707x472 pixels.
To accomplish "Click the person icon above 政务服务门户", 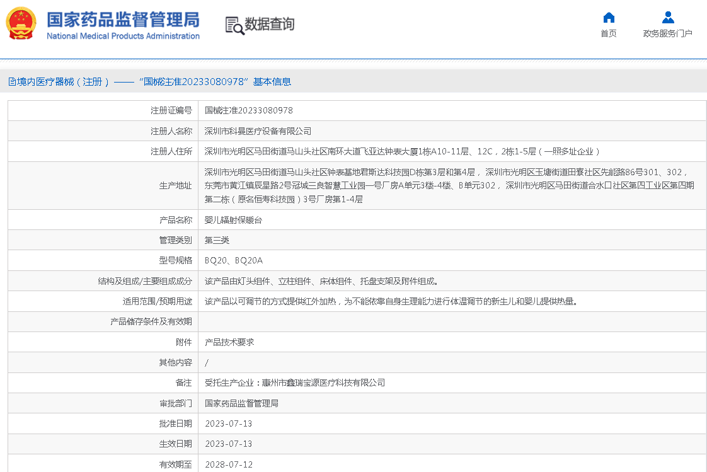I will click(x=668, y=18).
